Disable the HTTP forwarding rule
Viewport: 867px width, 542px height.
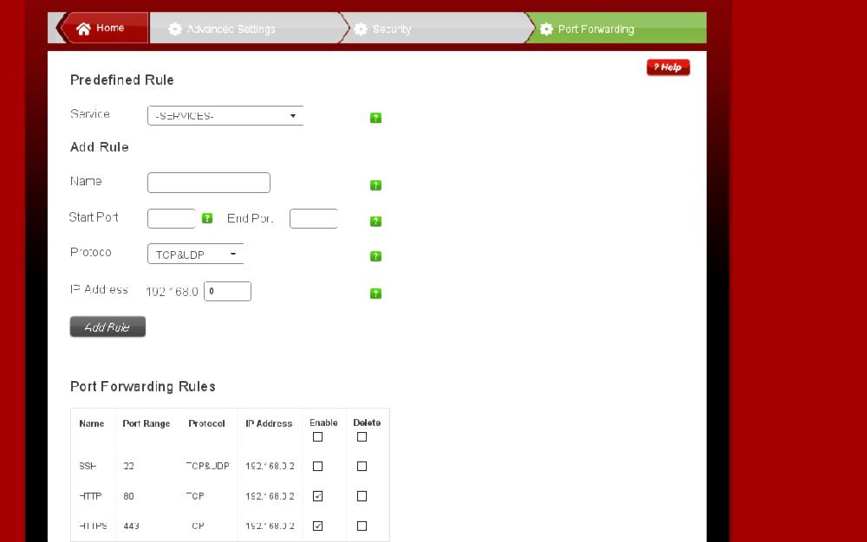pos(317,496)
